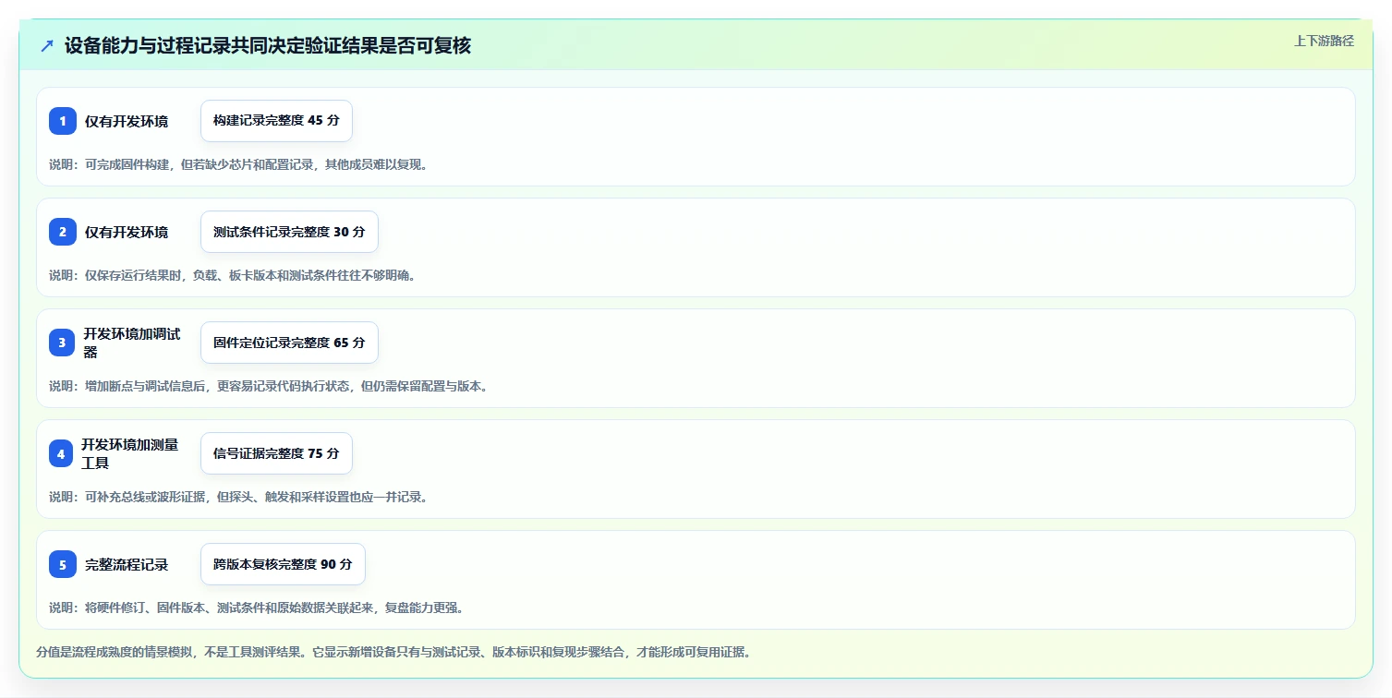Screen dimensions: 1392x698
Task: Click step number badge 2
Action: pos(63,232)
